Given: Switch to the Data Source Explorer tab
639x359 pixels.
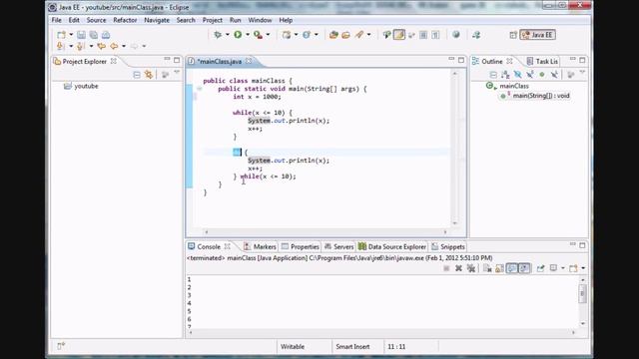Looking at the screenshot, I should pyautogui.click(x=392, y=246).
